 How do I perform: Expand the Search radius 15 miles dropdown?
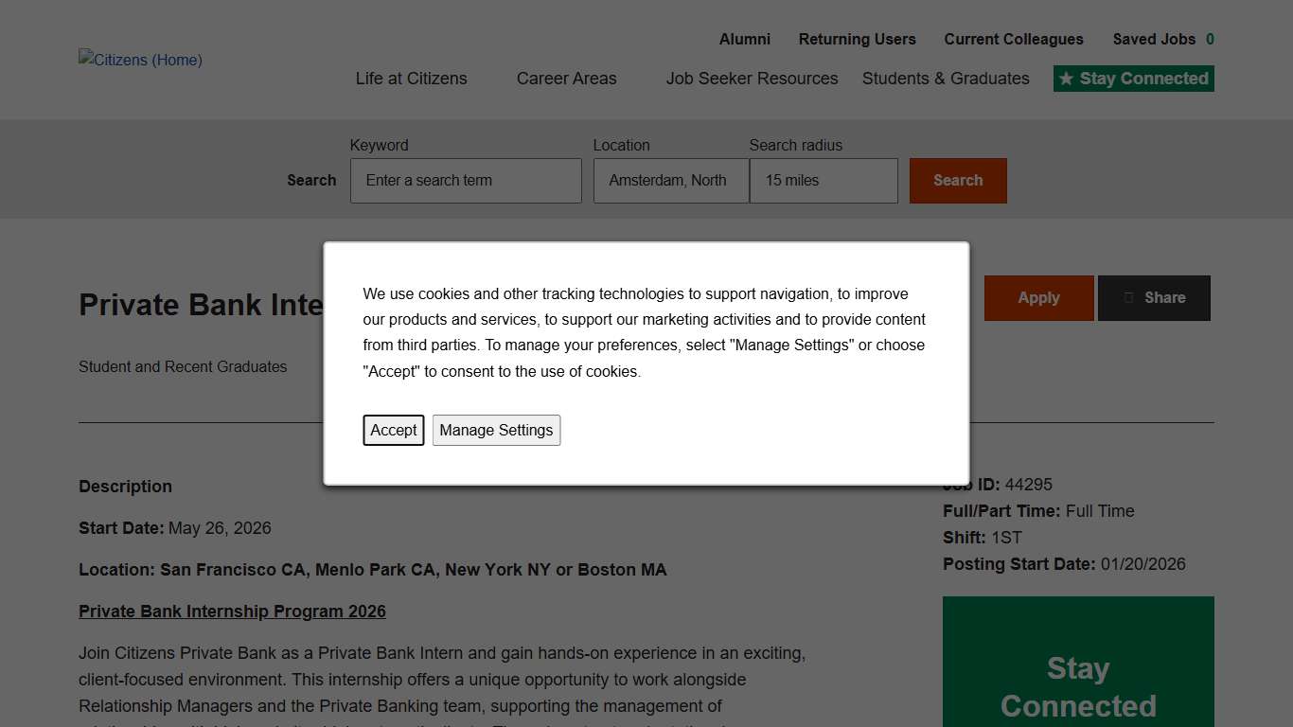coord(823,181)
